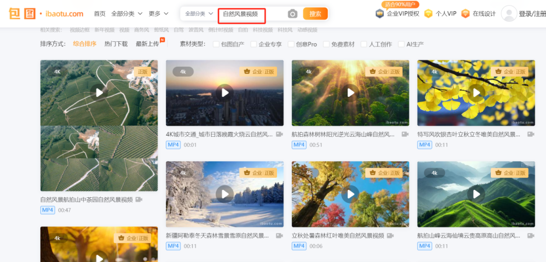Click related search 倒计时视频
Image resolution: width=546 pixels, height=262 pixels.
coord(221,30)
